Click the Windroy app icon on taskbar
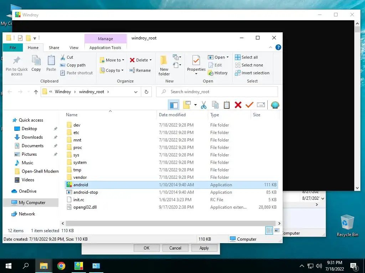Screen dimensions: 365x273 click(79, 266)
